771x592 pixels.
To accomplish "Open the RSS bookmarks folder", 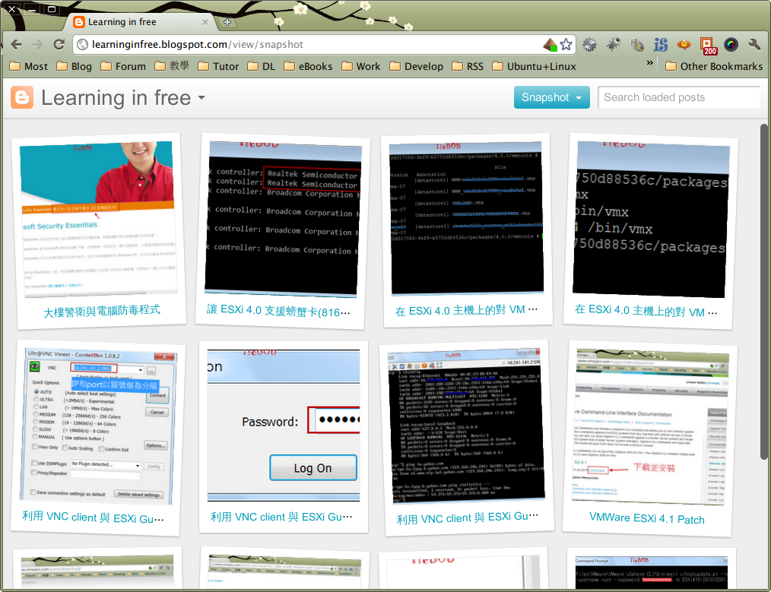I will coord(468,66).
